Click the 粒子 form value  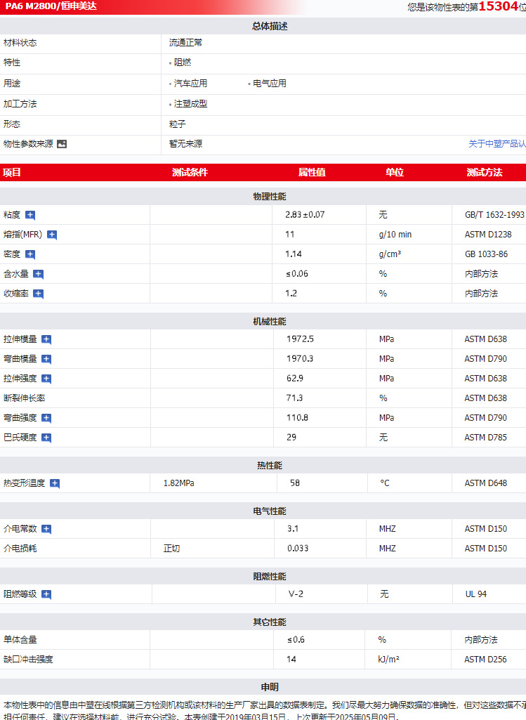[x=177, y=124]
